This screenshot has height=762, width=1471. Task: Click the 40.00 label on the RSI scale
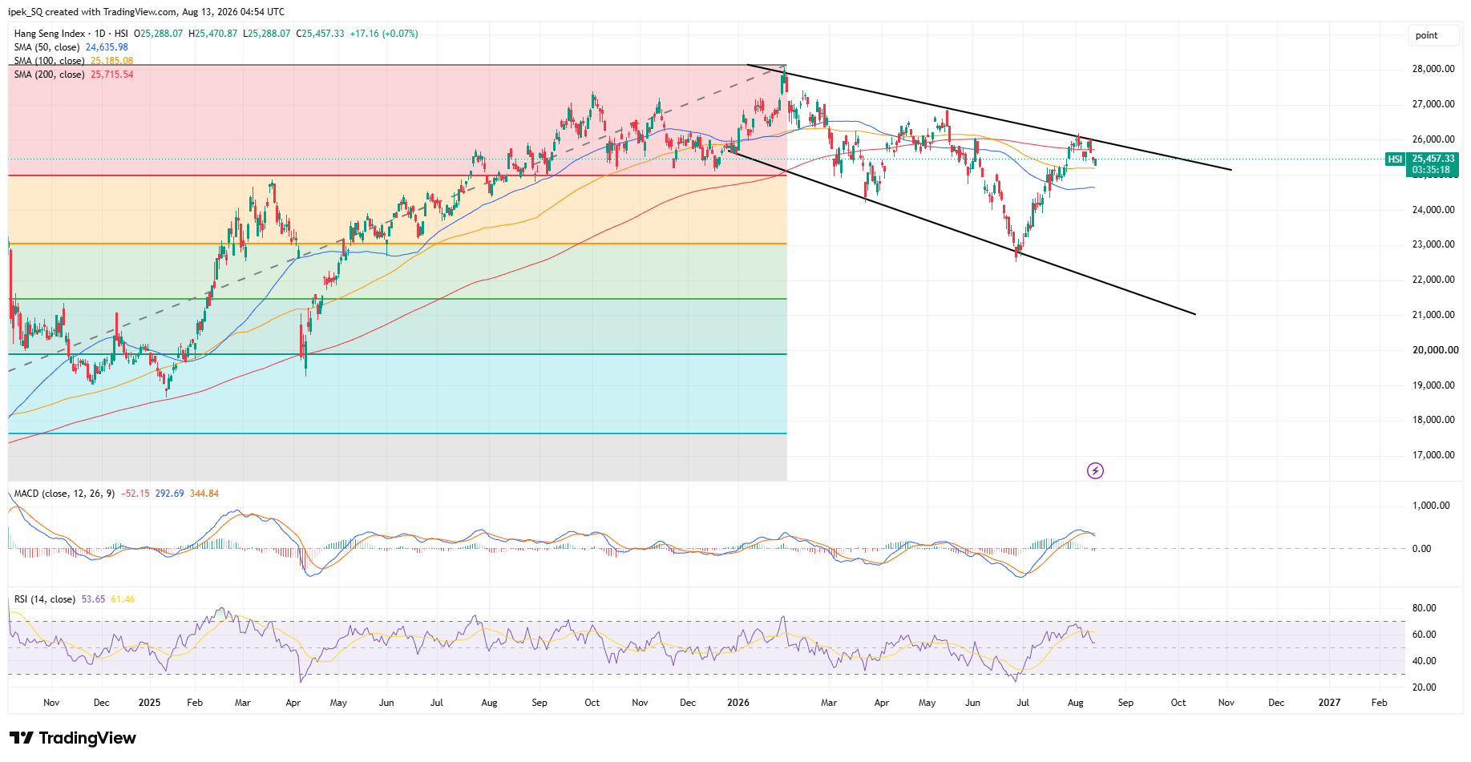1425,661
